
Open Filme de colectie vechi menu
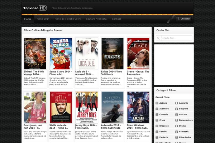coord(68,19)
